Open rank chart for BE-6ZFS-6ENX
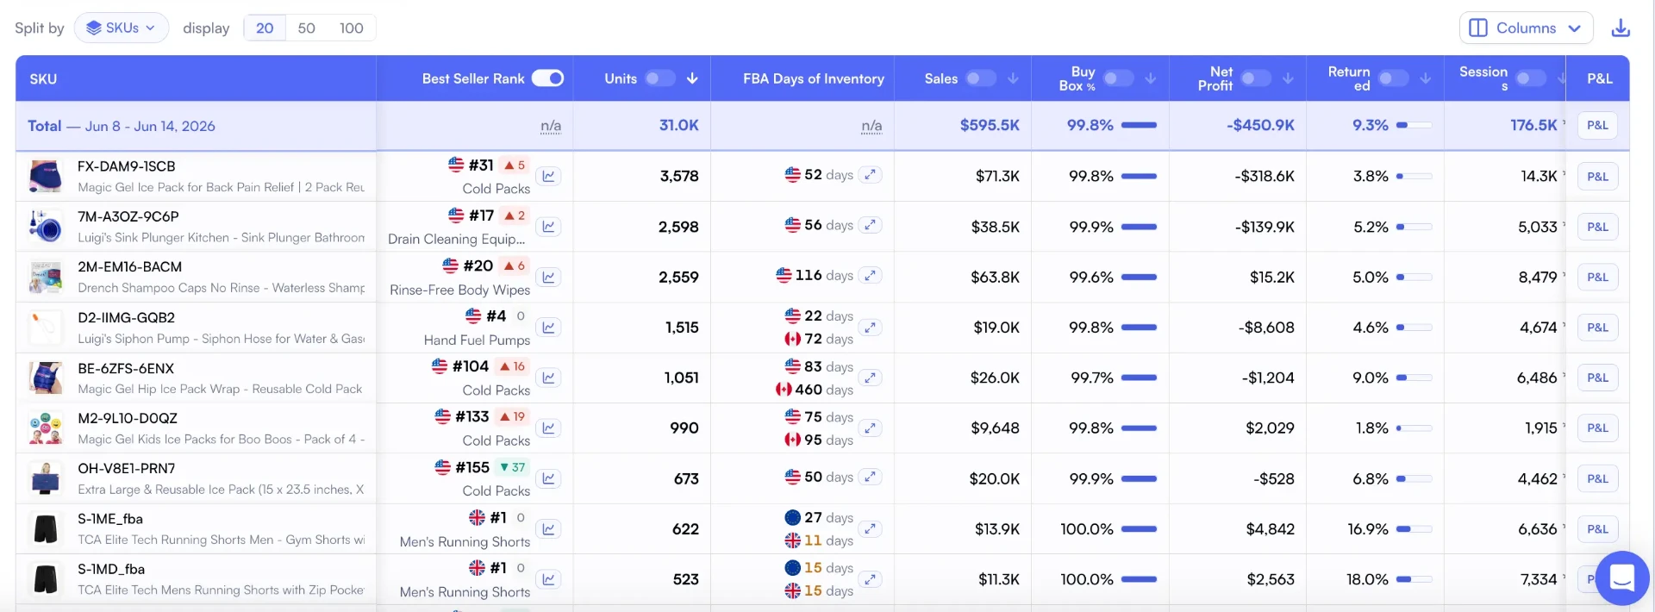This screenshot has height=612, width=1655. point(549,378)
